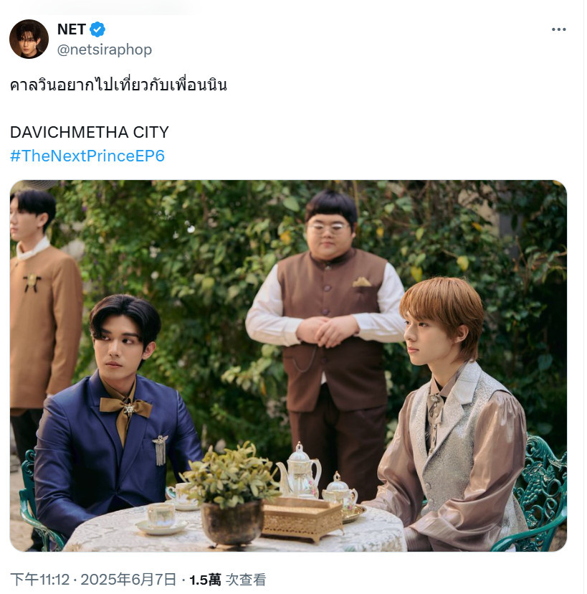Click the display name NET
Screen dimensions: 587x594
click(x=72, y=29)
